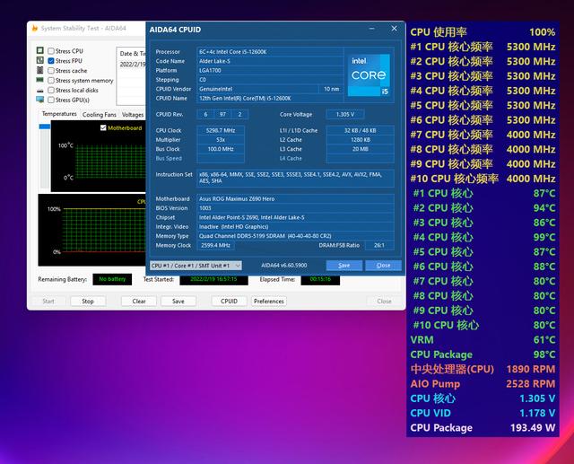The width and height of the screenshot is (574, 464).
Task: Click the GPU icon beside Stress GPU(s)
Action: click(x=40, y=101)
